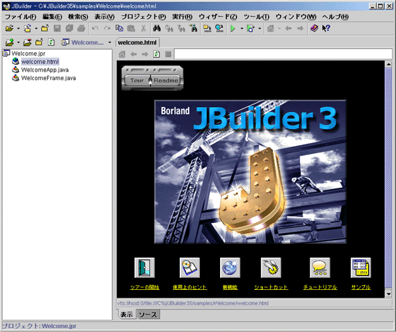Click the binoculars Find icon in toolbar
Viewport: 396px width, 332px height.
coord(157,28)
